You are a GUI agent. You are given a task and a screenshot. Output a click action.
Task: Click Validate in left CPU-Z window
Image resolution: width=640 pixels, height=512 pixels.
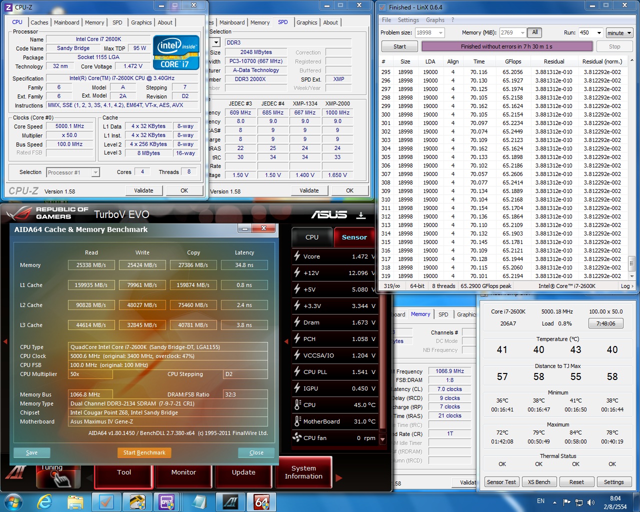tap(143, 190)
